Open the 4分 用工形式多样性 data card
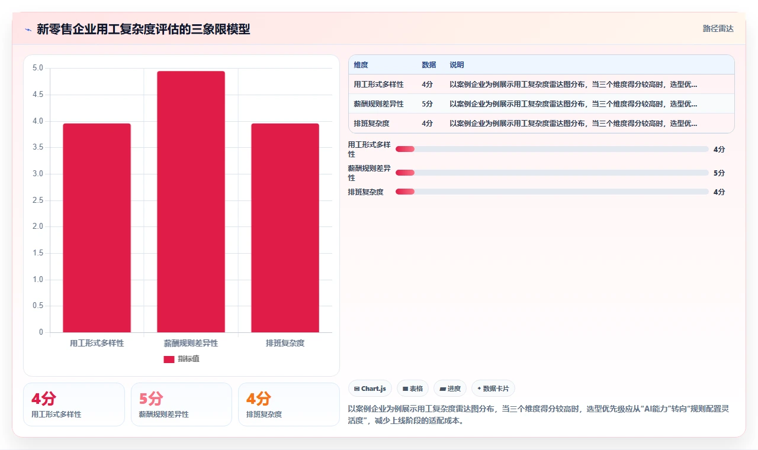 tap(74, 404)
